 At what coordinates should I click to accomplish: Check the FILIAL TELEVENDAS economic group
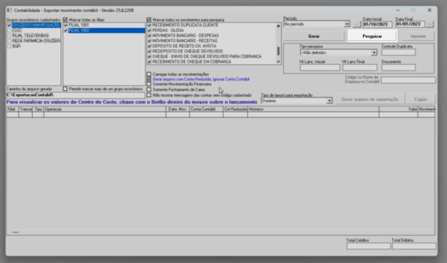(9, 36)
